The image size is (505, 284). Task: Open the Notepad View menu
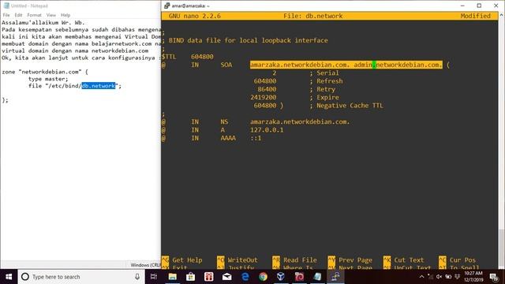click(x=50, y=15)
